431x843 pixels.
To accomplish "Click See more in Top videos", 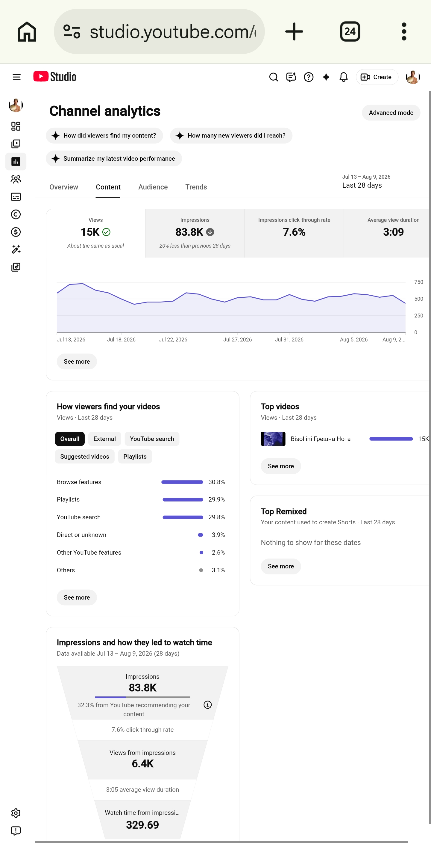I will tap(281, 466).
